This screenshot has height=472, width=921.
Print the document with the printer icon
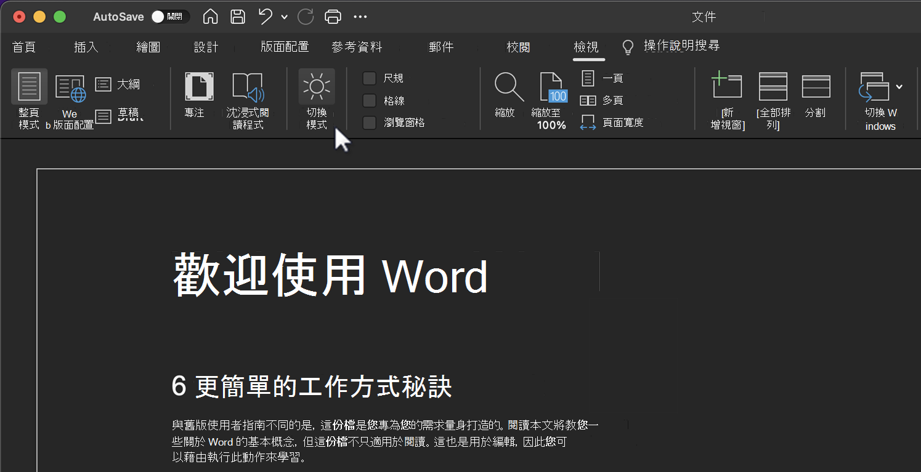point(333,17)
